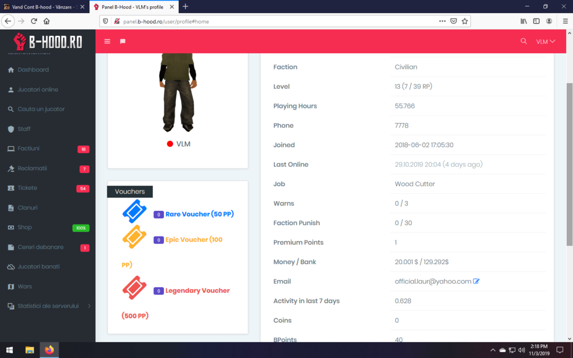Image resolution: width=573 pixels, height=358 pixels.
Task: Close the Panel B-Hood browser tab
Action: pyautogui.click(x=172, y=6)
